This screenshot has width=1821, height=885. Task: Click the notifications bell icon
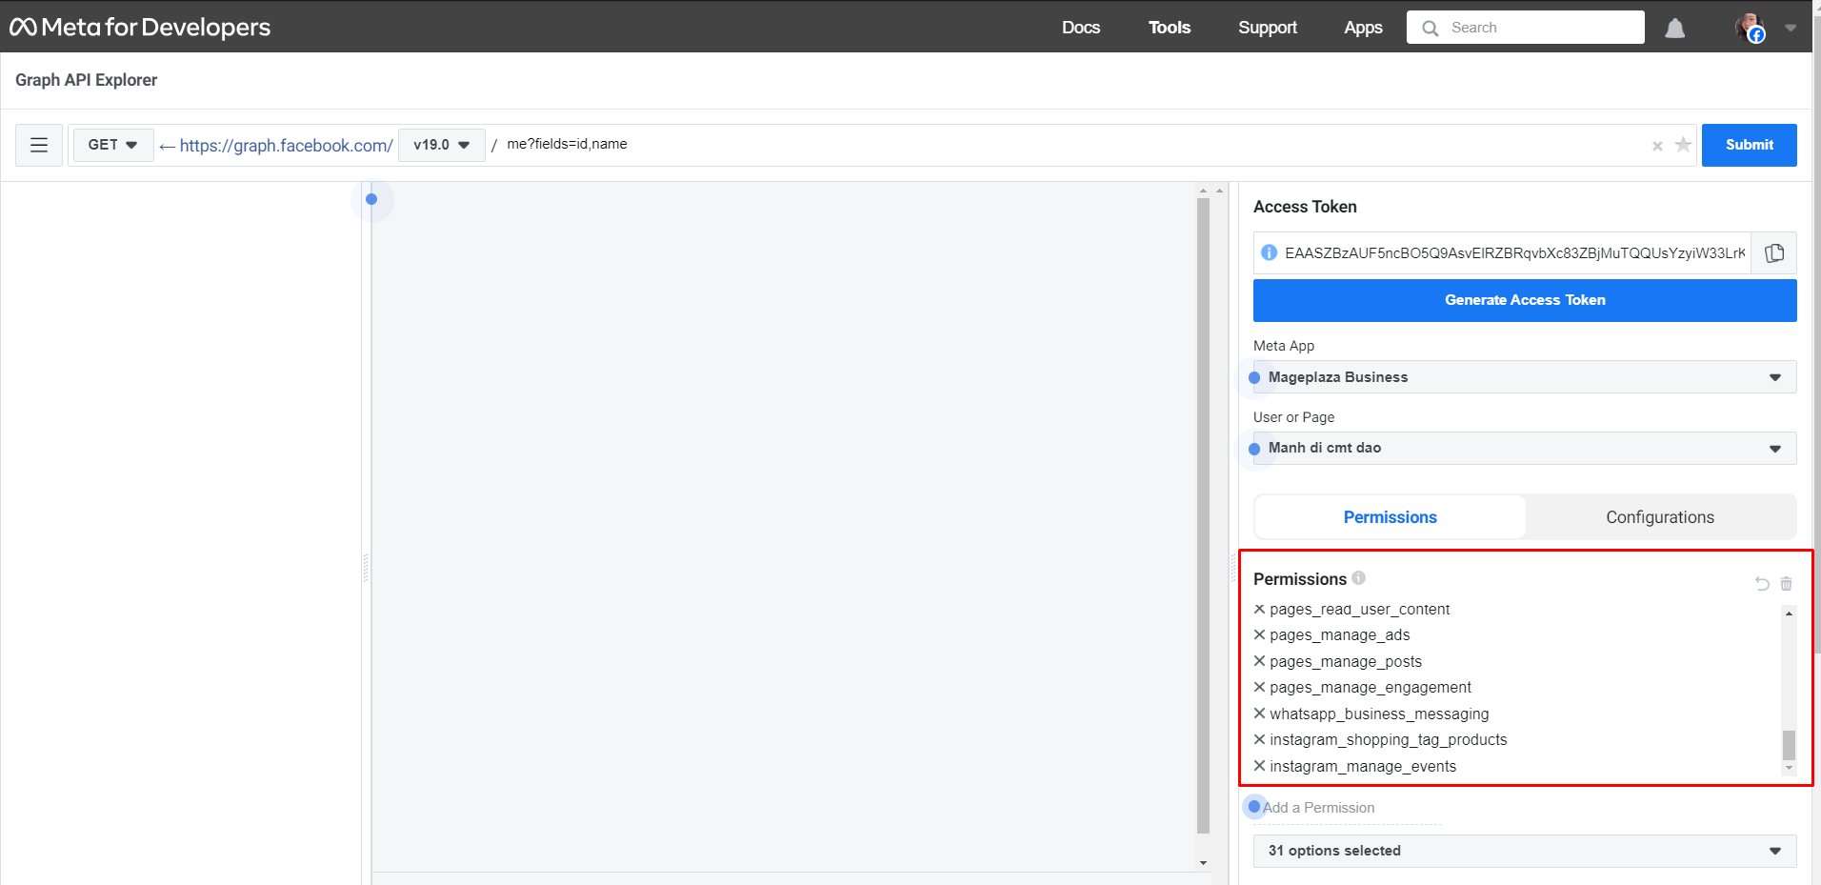tap(1674, 29)
